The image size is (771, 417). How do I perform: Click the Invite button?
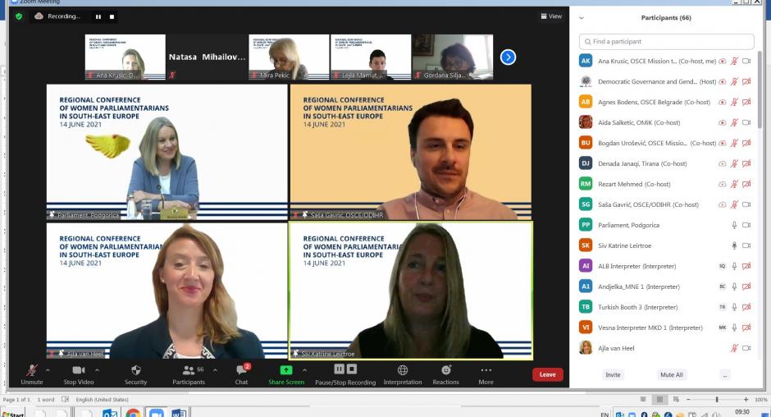click(613, 375)
